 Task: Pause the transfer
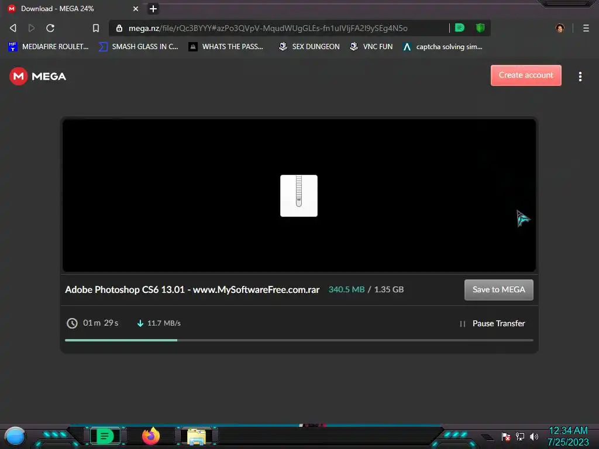(493, 323)
